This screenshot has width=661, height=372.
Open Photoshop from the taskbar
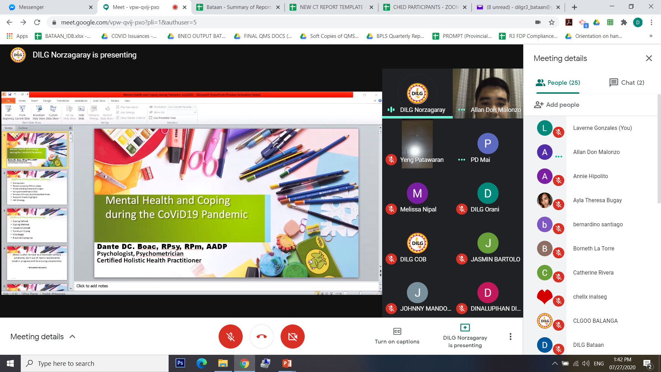tap(180, 363)
